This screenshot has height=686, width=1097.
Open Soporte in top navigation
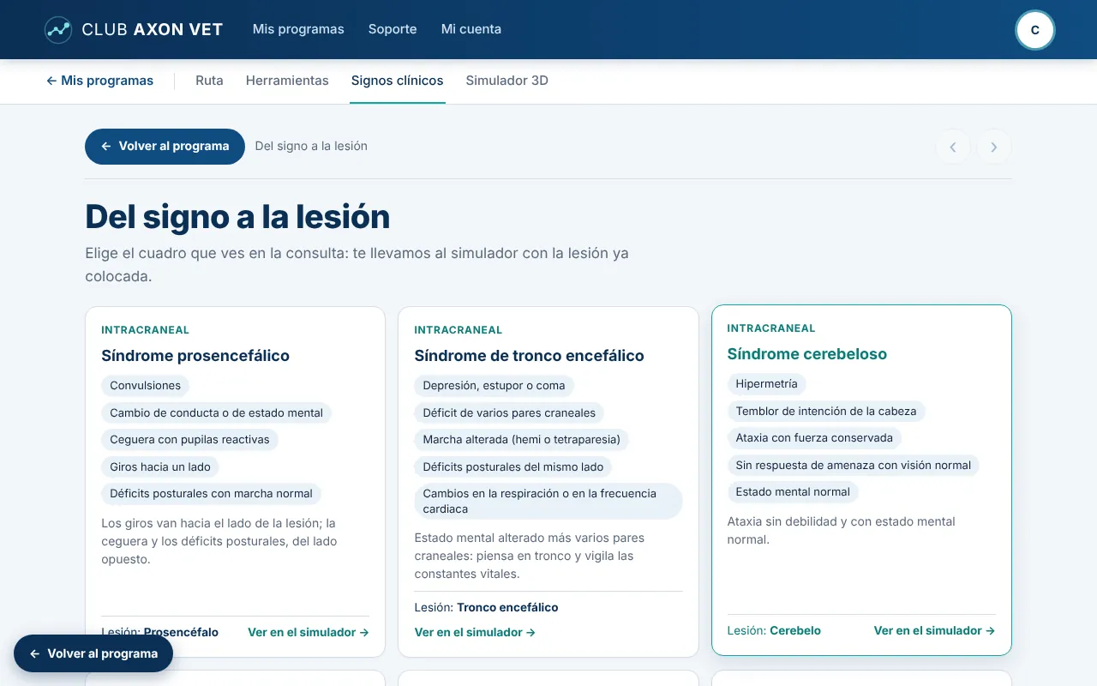point(393,29)
